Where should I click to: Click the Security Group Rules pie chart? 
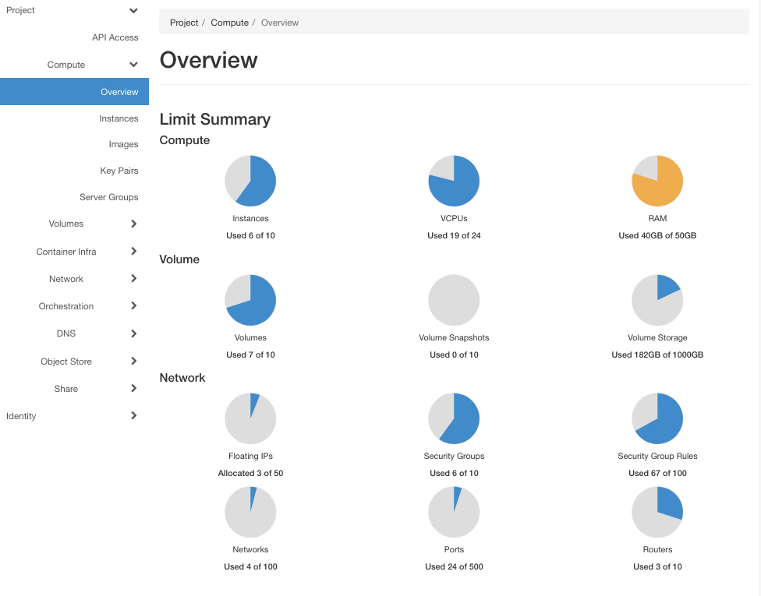657,418
